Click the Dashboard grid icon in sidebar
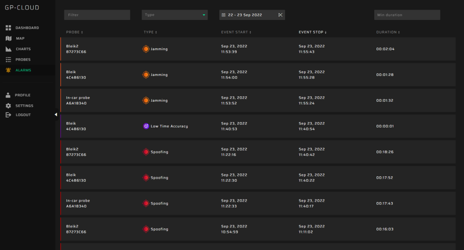464x250 pixels. tap(8, 28)
